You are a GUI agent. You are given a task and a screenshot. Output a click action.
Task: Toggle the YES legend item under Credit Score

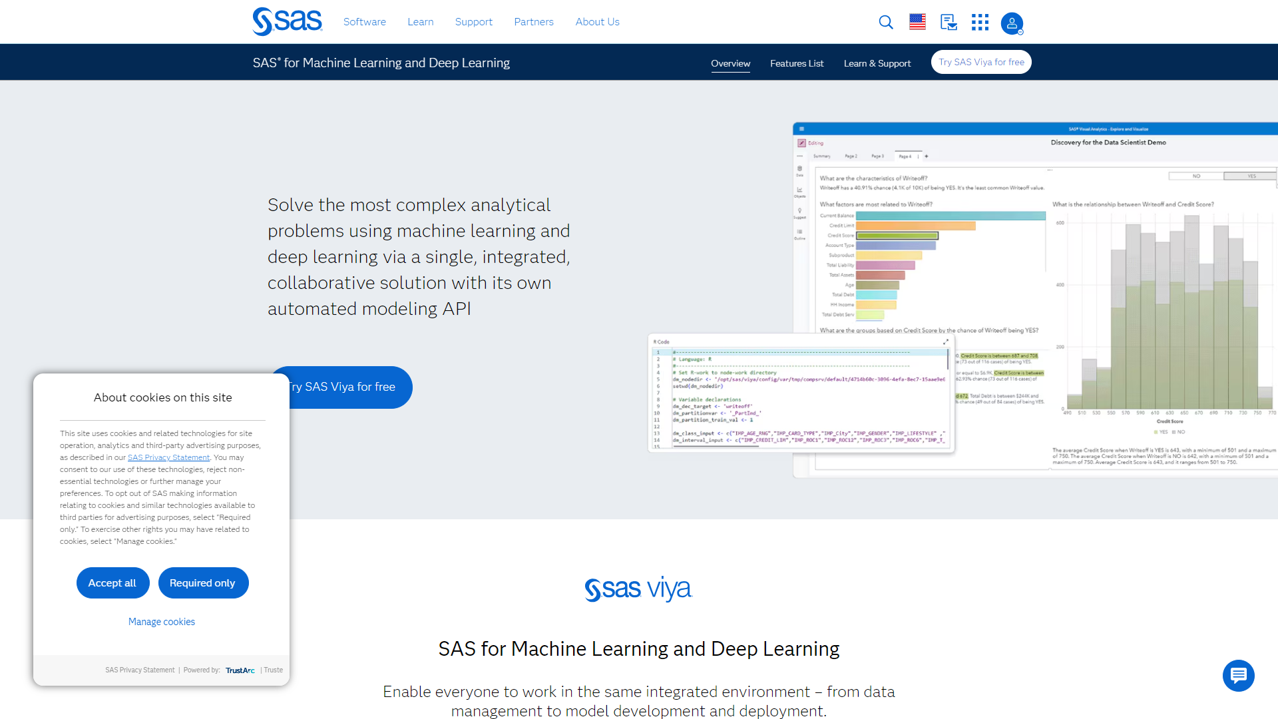[1163, 432]
